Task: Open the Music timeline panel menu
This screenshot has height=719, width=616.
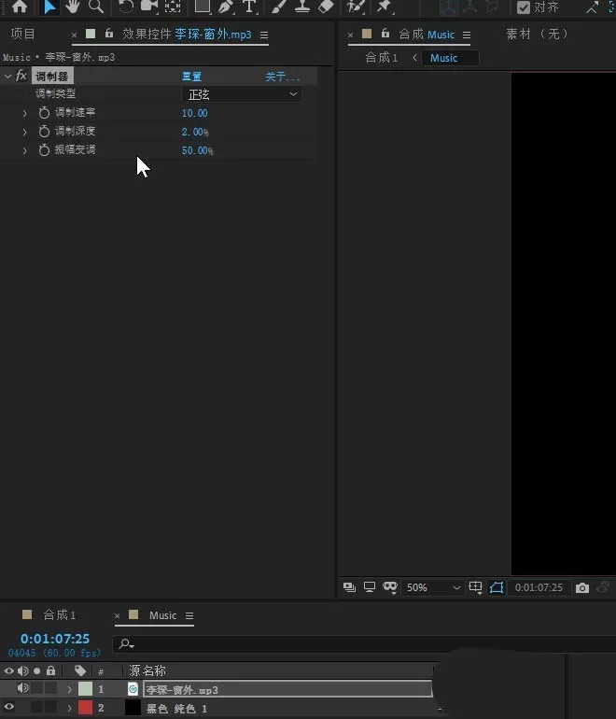Action: click(189, 616)
